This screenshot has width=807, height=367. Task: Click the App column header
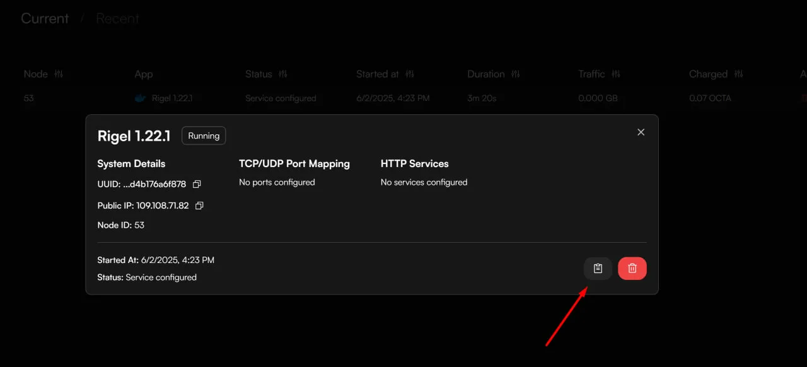tap(144, 74)
